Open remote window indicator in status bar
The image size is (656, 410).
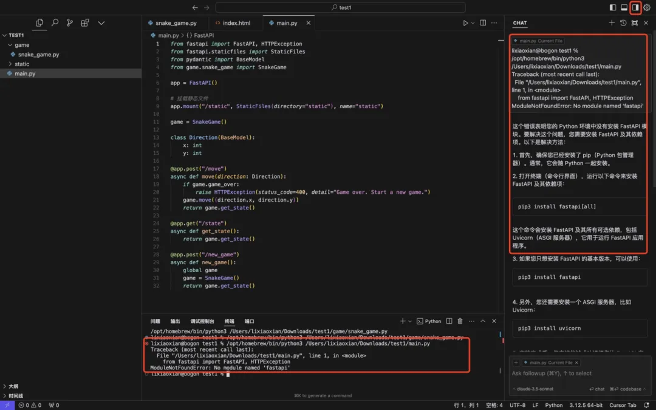point(7,405)
